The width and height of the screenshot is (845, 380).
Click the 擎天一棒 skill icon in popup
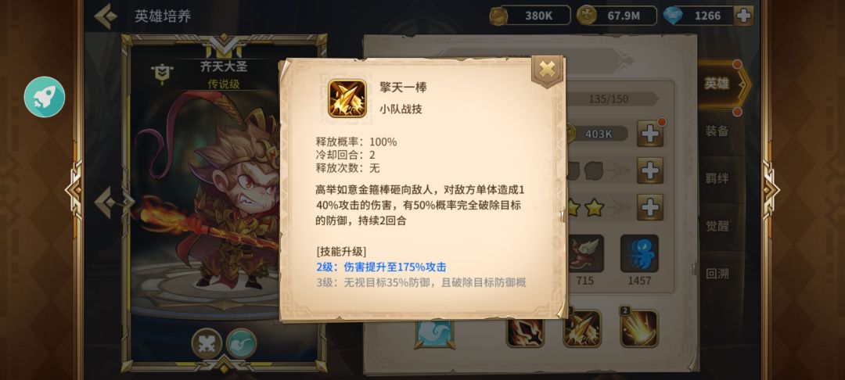[x=347, y=99]
